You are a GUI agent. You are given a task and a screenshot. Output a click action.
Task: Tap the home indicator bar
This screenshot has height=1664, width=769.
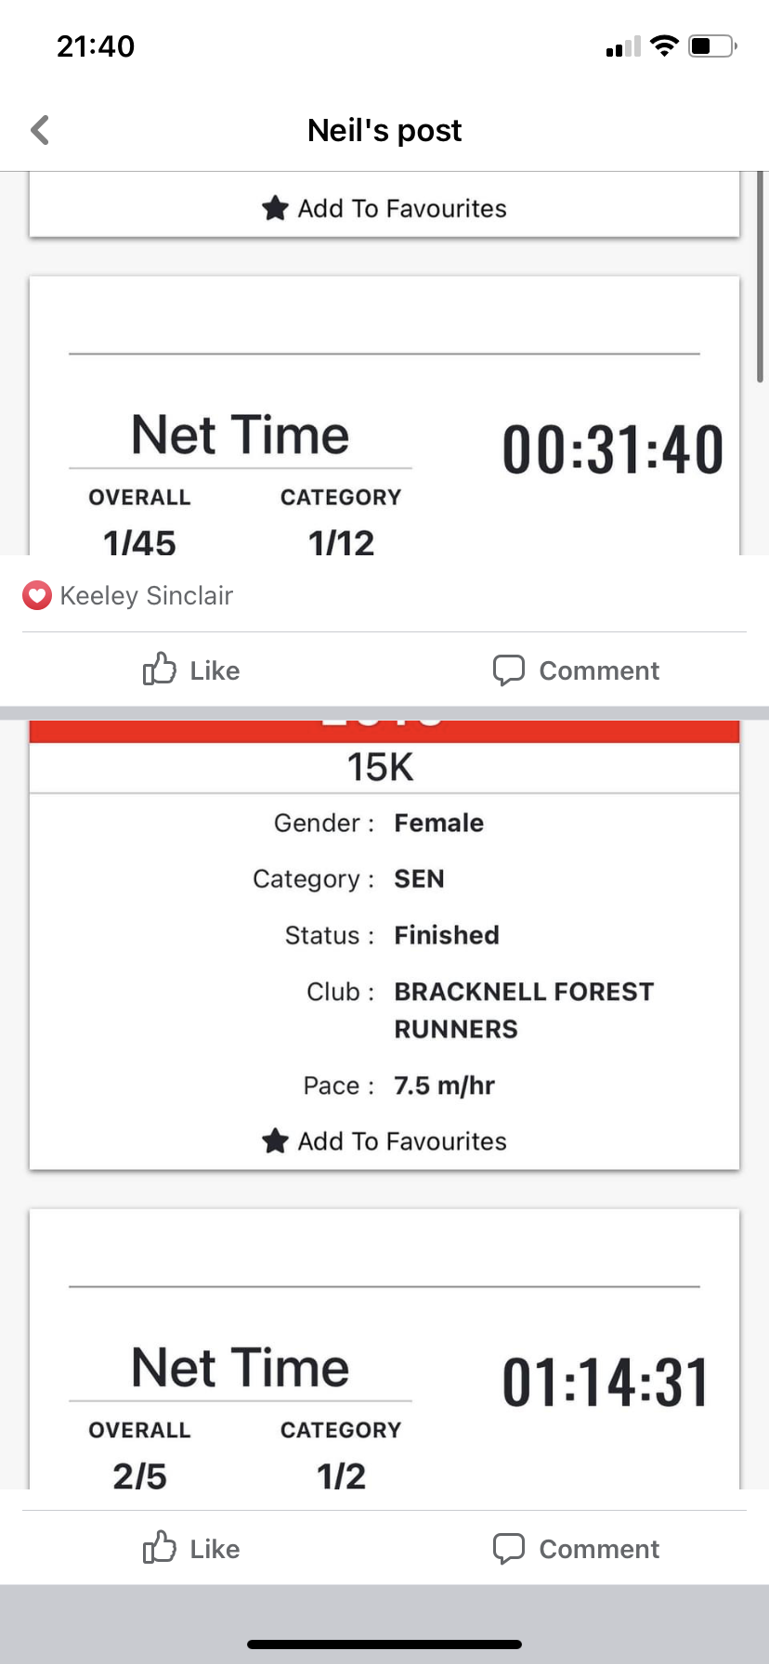[384, 1644]
